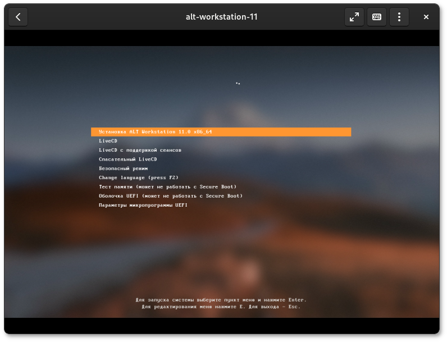Click the 'нажмите Enter' hint line
Image resolution: width=447 pixels, height=342 pixels.
click(x=221, y=300)
